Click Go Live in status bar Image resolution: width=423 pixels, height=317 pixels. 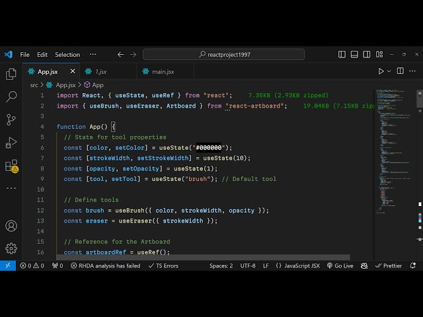pos(340,265)
